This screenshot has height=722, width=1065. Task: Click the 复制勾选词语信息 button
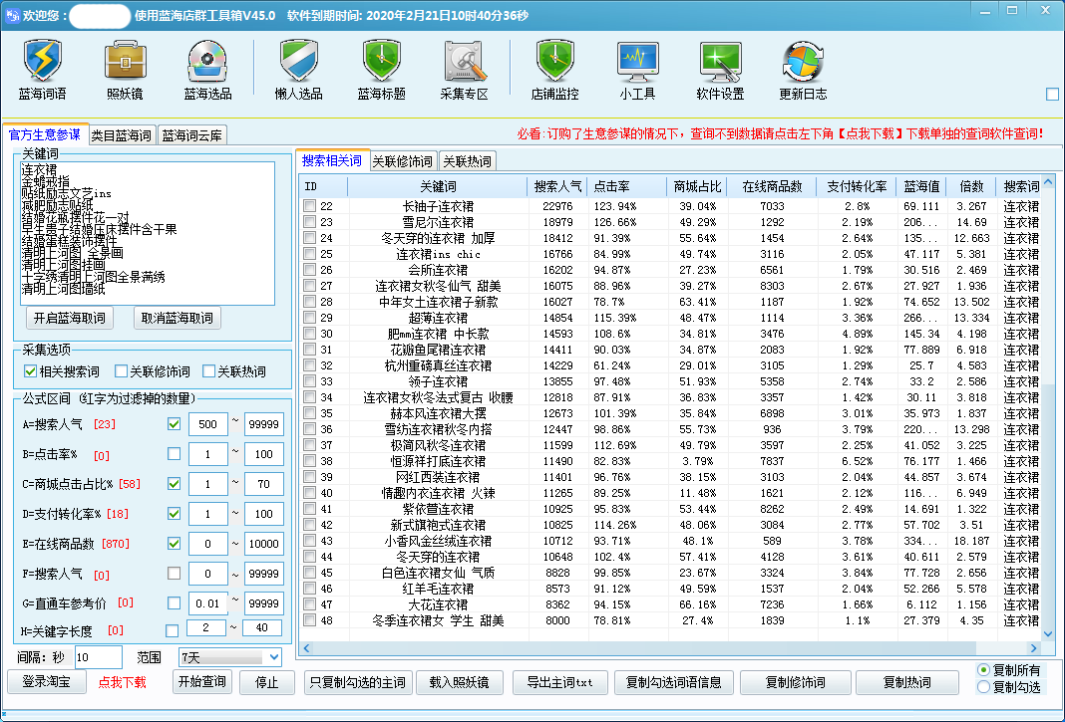pyautogui.click(x=674, y=682)
